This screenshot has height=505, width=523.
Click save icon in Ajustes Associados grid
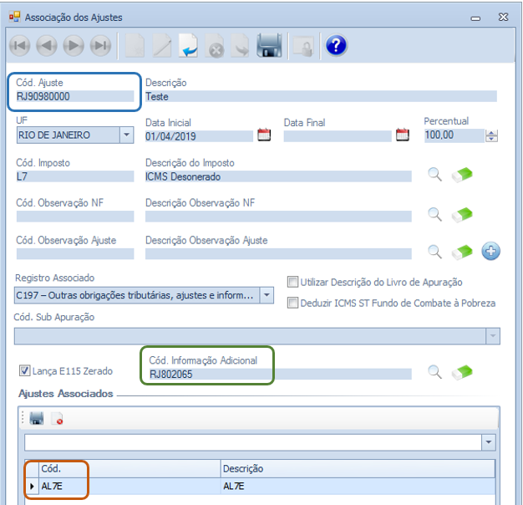pyautogui.click(x=37, y=418)
